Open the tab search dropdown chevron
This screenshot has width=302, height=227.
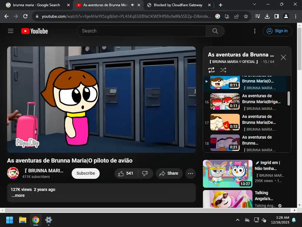click(255, 4)
